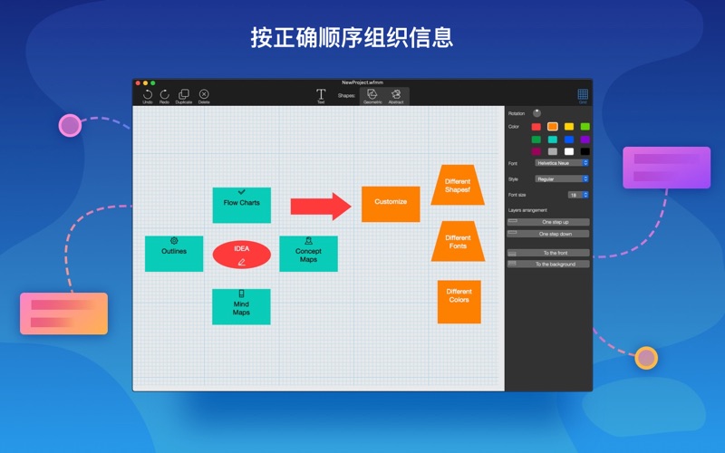Click the One step down button

pyautogui.click(x=548, y=234)
